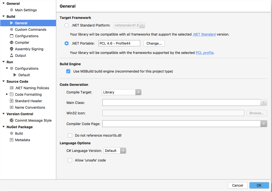
Task: Open NuGet Package Metadata settings
Action: 22,140
